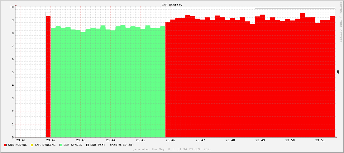Click the 23:49 time axis label
The height and width of the screenshot is (153, 344).
tap(260, 140)
